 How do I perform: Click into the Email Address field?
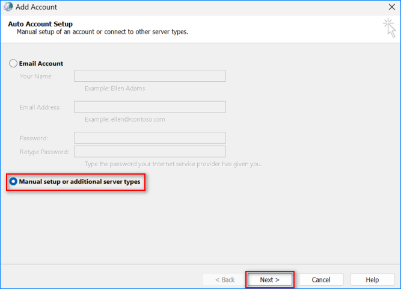(x=150, y=107)
